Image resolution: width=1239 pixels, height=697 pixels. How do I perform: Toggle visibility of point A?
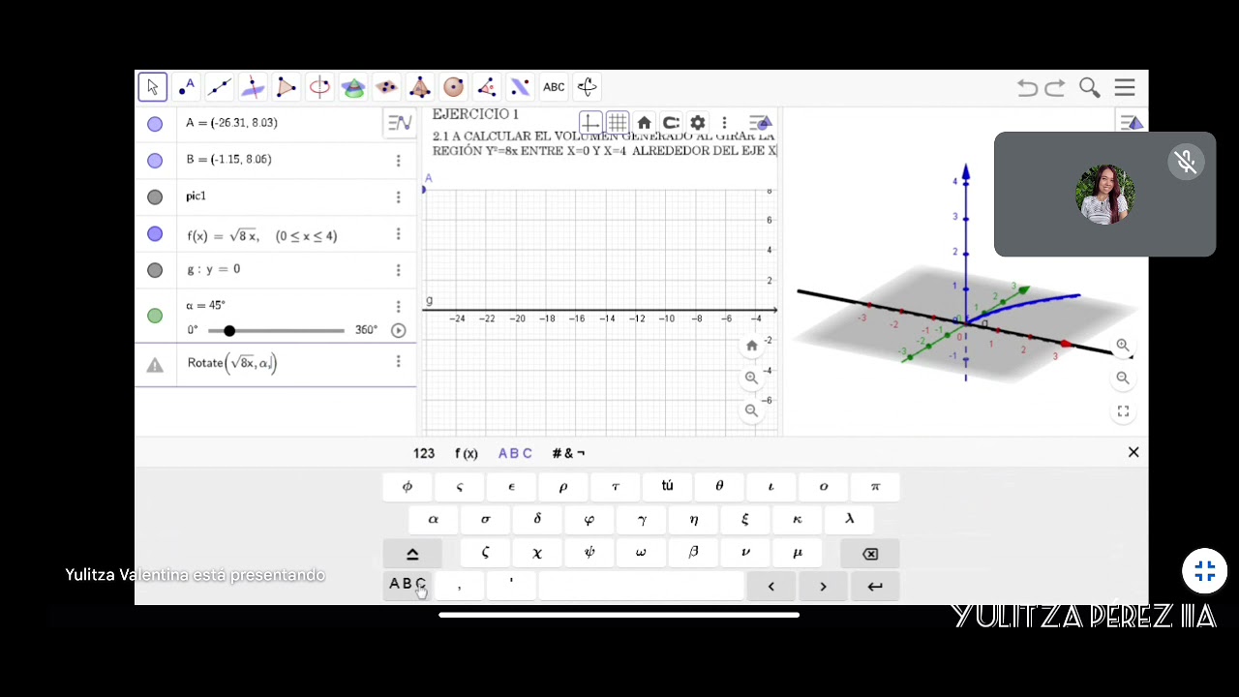[155, 124]
